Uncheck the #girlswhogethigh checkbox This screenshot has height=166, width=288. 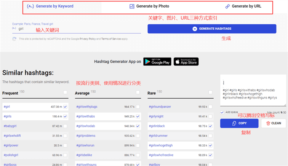click(210, 145)
